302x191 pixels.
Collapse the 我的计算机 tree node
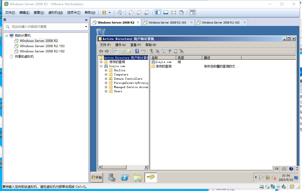(x=7, y=35)
